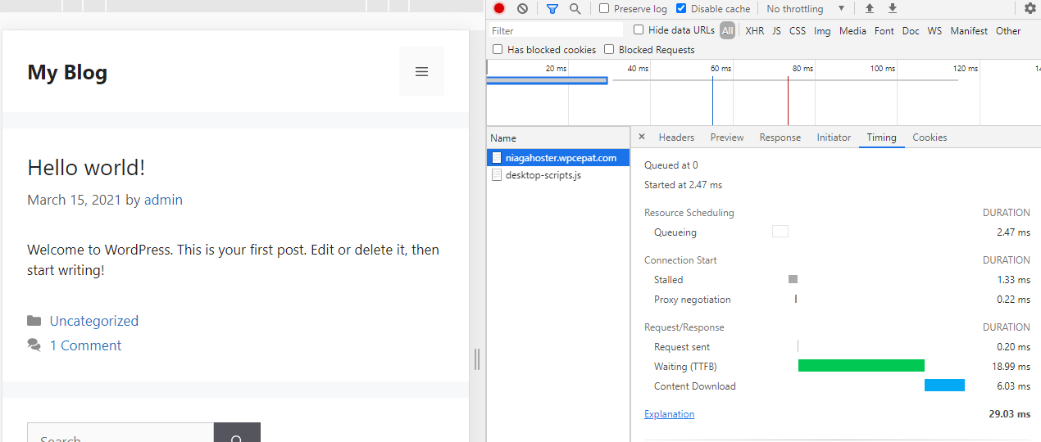Enable the Preserve log checkbox
1041x442 pixels.
click(604, 9)
